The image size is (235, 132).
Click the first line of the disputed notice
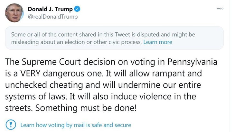103,34
